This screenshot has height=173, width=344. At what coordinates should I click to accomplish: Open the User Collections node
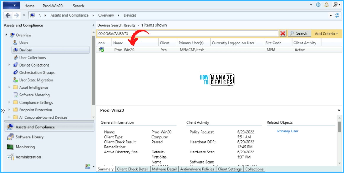pos(33,57)
